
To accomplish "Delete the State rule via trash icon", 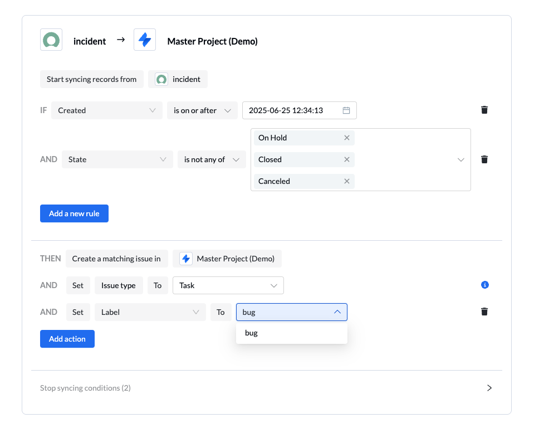I will [x=484, y=159].
